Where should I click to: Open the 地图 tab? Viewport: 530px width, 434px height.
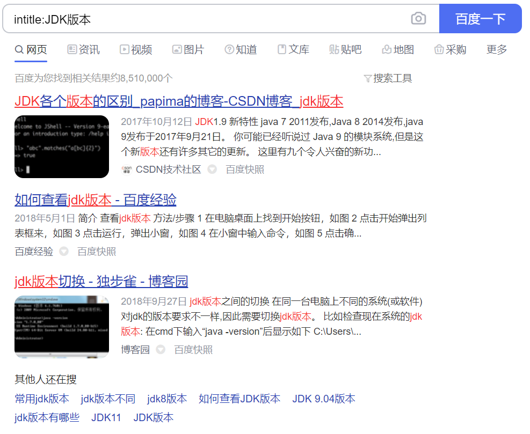398,50
